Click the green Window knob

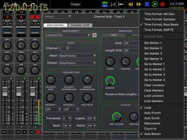click(x=110, y=81)
